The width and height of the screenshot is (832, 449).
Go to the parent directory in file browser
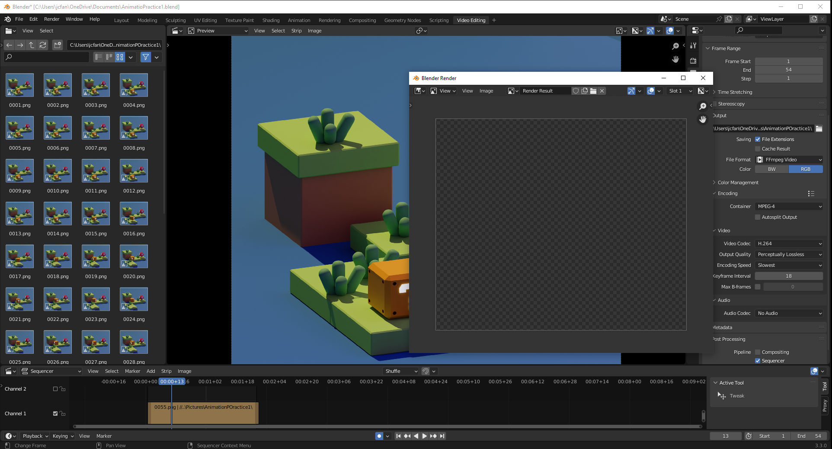32,45
